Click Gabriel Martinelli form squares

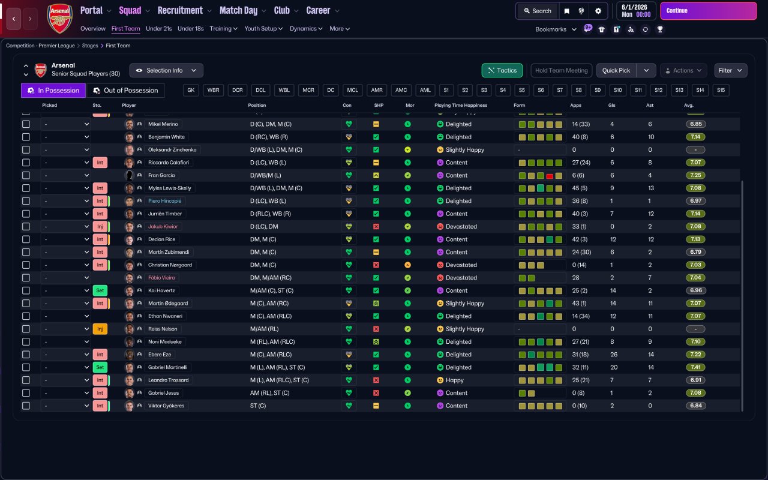coord(541,367)
